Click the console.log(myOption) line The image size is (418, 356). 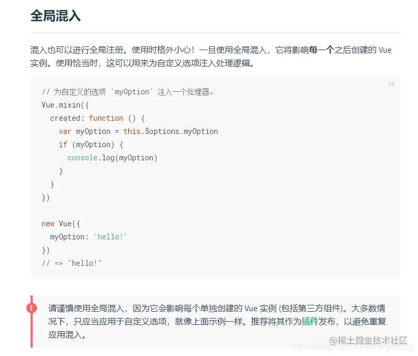(x=112, y=158)
